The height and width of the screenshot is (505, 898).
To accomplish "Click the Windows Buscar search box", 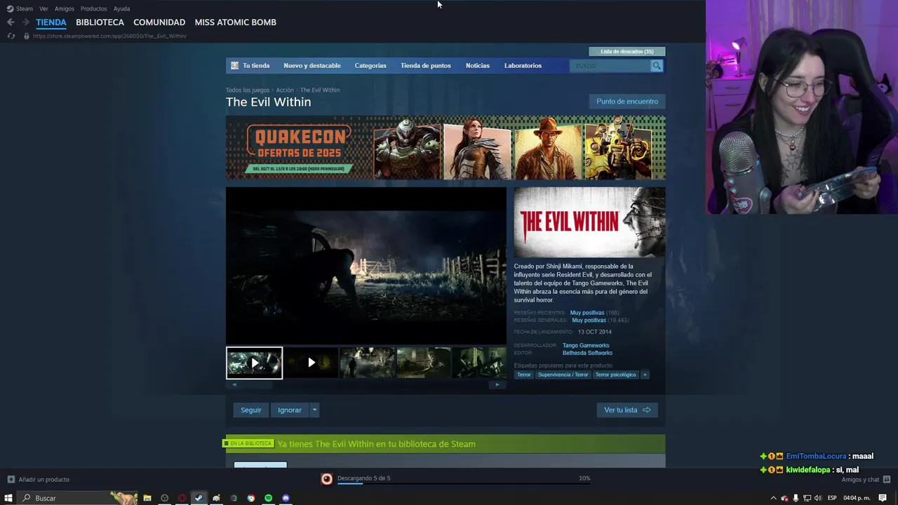I will pos(77,498).
